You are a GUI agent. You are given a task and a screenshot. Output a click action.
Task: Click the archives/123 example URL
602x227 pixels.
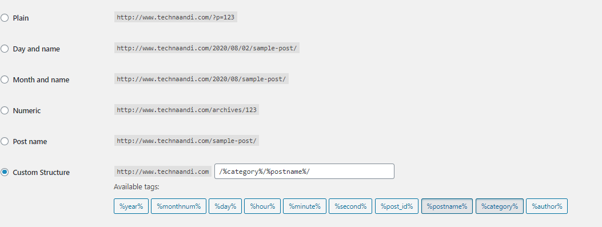tap(186, 110)
